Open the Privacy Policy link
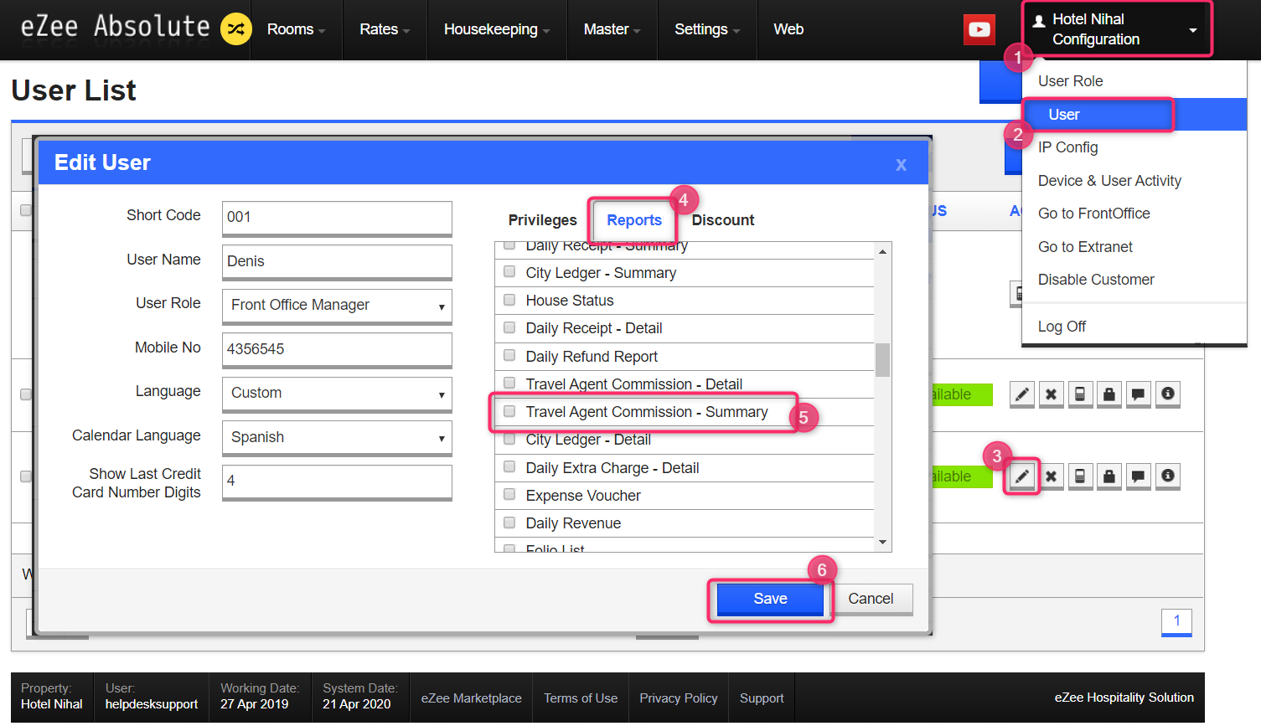Screen dimensions: 1261x726 (x=679, y=698)
